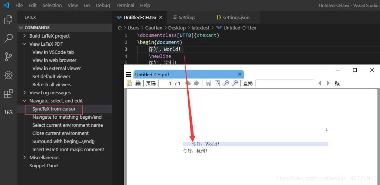
Task: Click the fit width icon in the PDF viewer
Action: (x=208, y=83)
